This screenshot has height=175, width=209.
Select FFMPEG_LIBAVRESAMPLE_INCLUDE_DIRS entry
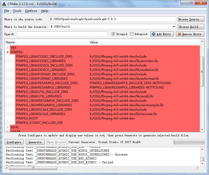(x=47, y=83)
